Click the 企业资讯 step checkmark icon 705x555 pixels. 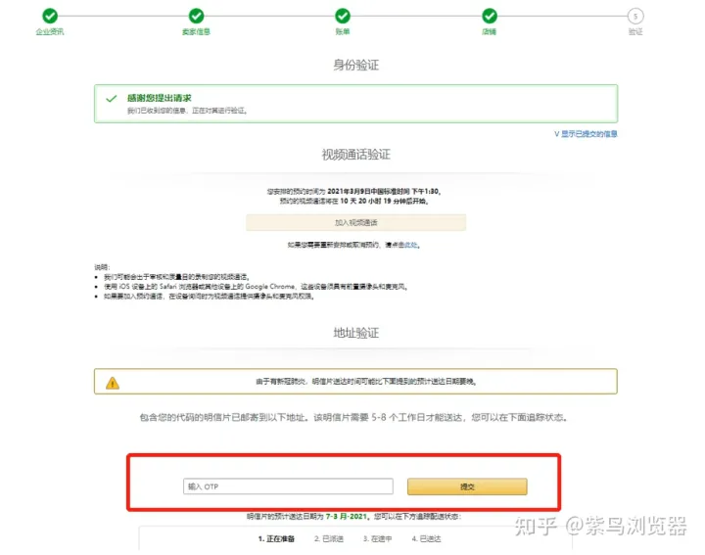(50, 17)
